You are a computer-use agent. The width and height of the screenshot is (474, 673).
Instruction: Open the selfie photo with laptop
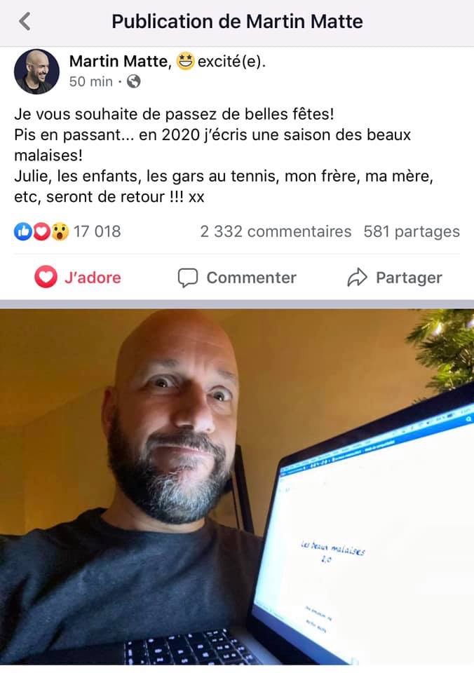tap(237, 487)
